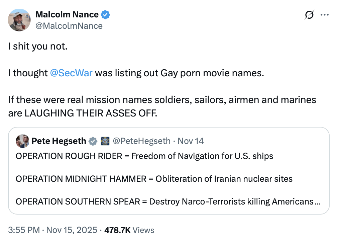Click the @SecWar mention link
Screen dimensions: 337x243
tap(71, 73)
